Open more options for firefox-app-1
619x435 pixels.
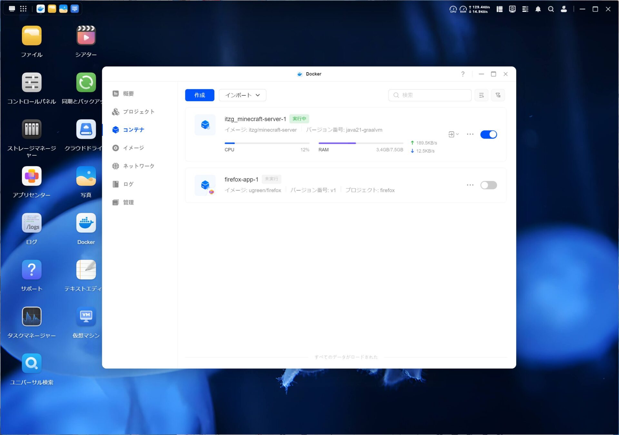tap(470, 185)
